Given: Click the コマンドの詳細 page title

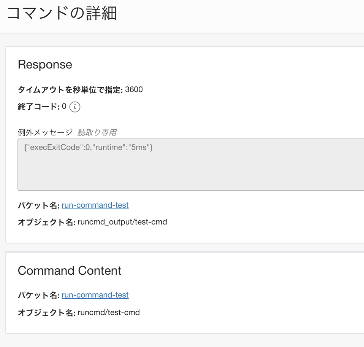Looking at the screenshot, I should [x=62, y=14].
